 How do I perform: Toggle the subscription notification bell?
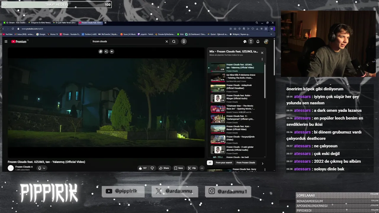tap(39, 168)
